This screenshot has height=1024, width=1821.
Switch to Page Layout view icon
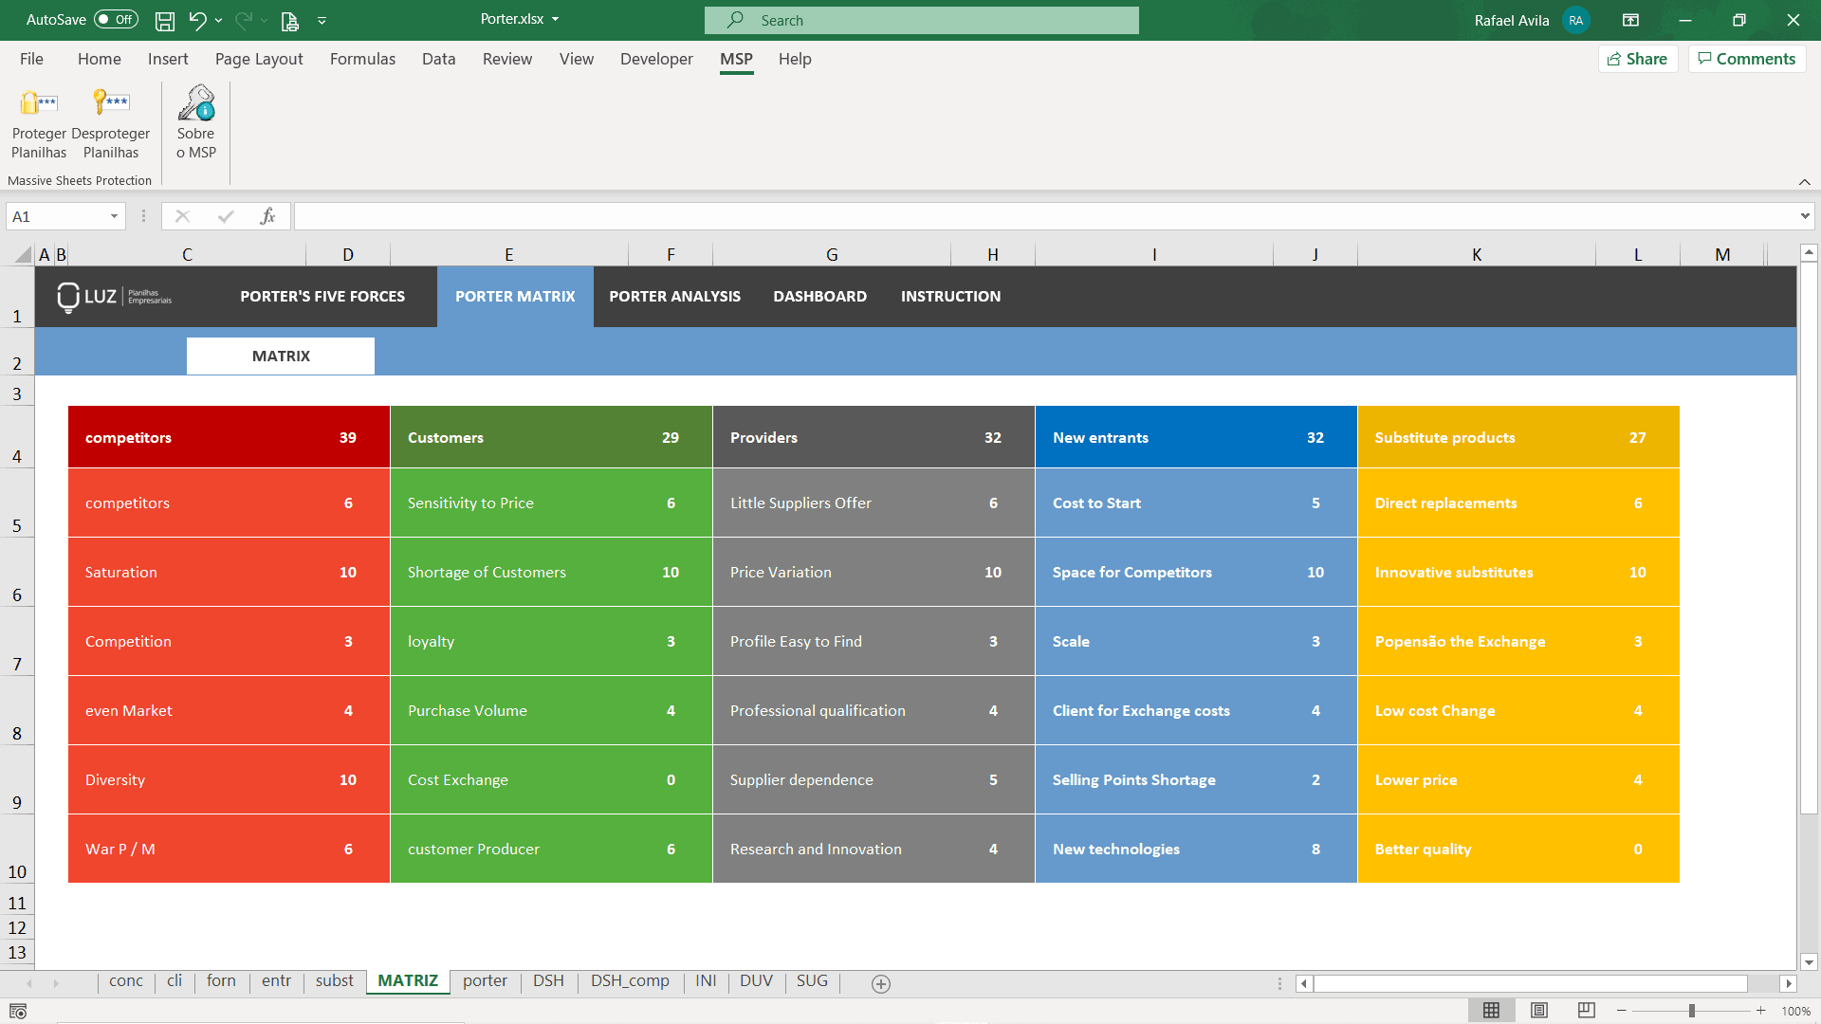1538,1010
